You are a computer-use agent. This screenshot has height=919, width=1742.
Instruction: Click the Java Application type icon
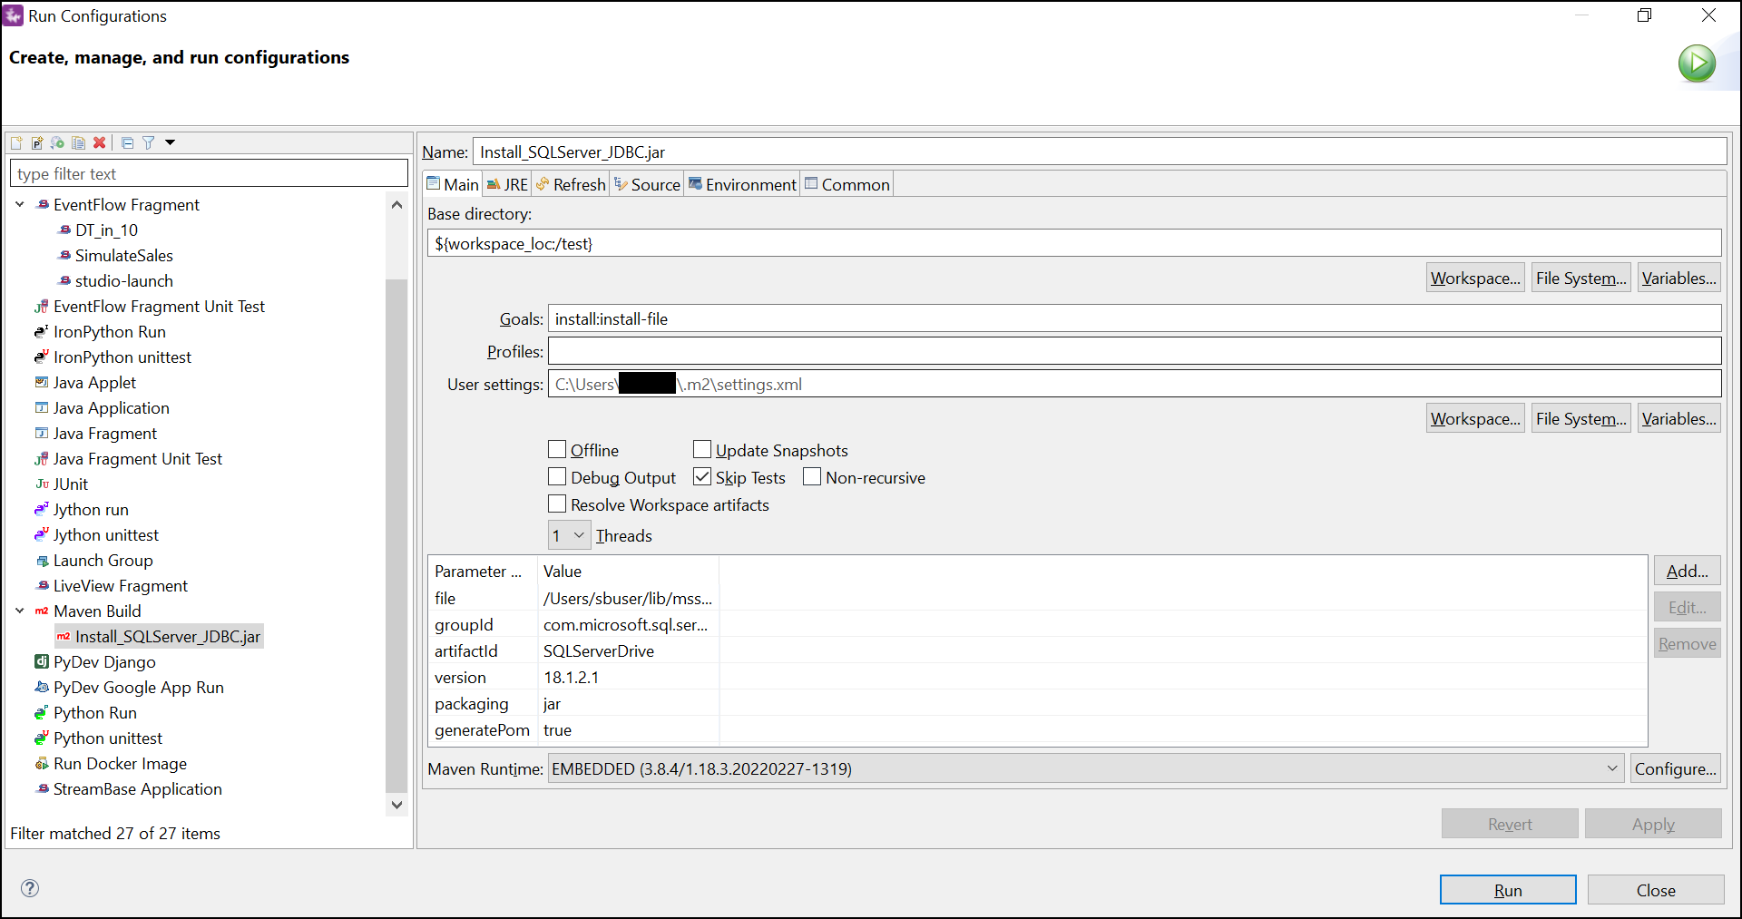coord(42,408)
